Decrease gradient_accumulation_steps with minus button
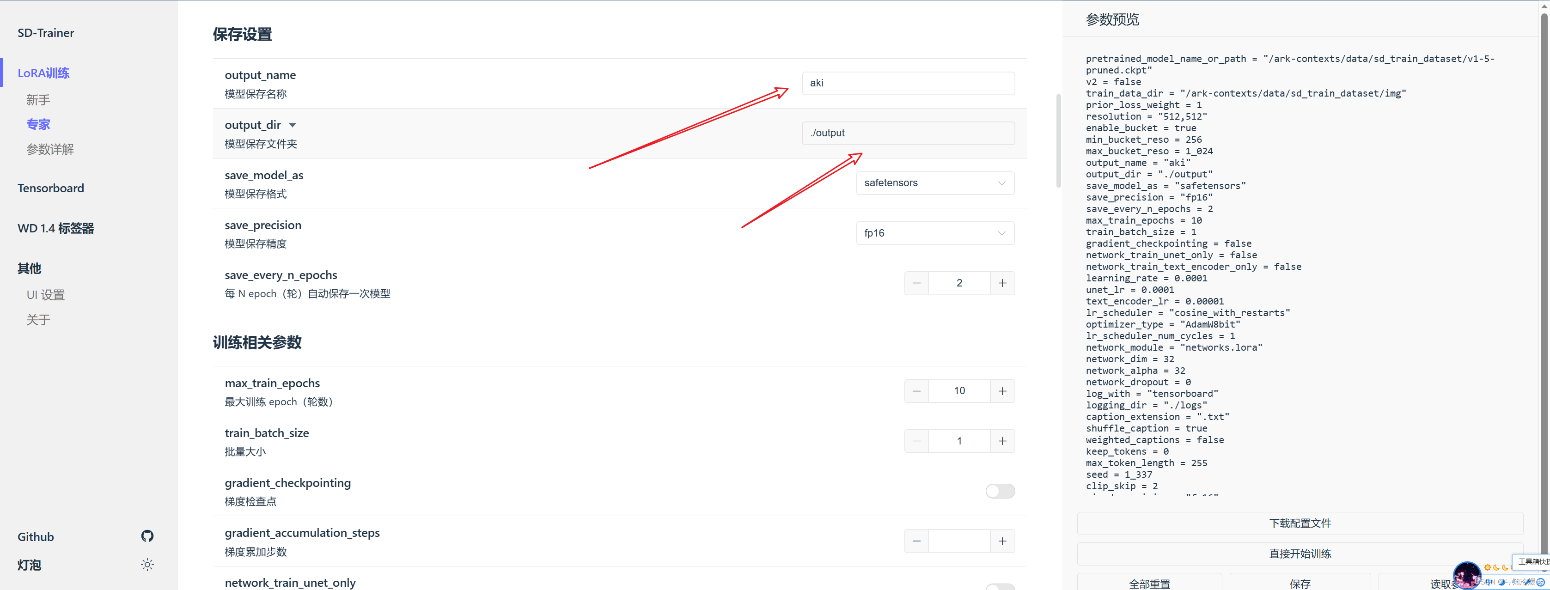Image resolution: width=1550 pixels, height=590 pixels. pyautogui.click(x=916, y=541)
